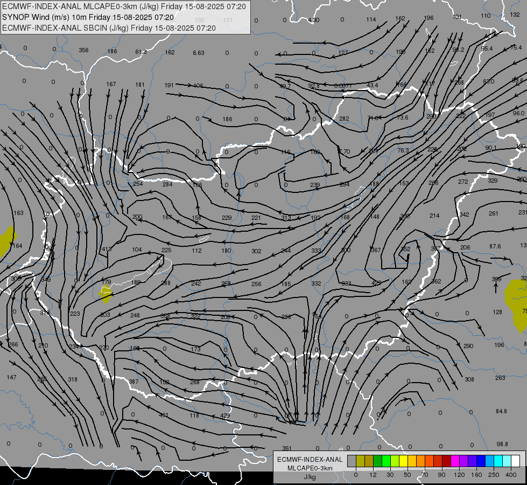Click the 'MLCAPE0-3km' label in the legend
This screenshot has height=485, width=527.
tap(310, 468)
